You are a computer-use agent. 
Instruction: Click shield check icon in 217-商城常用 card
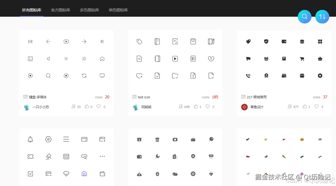266,41
